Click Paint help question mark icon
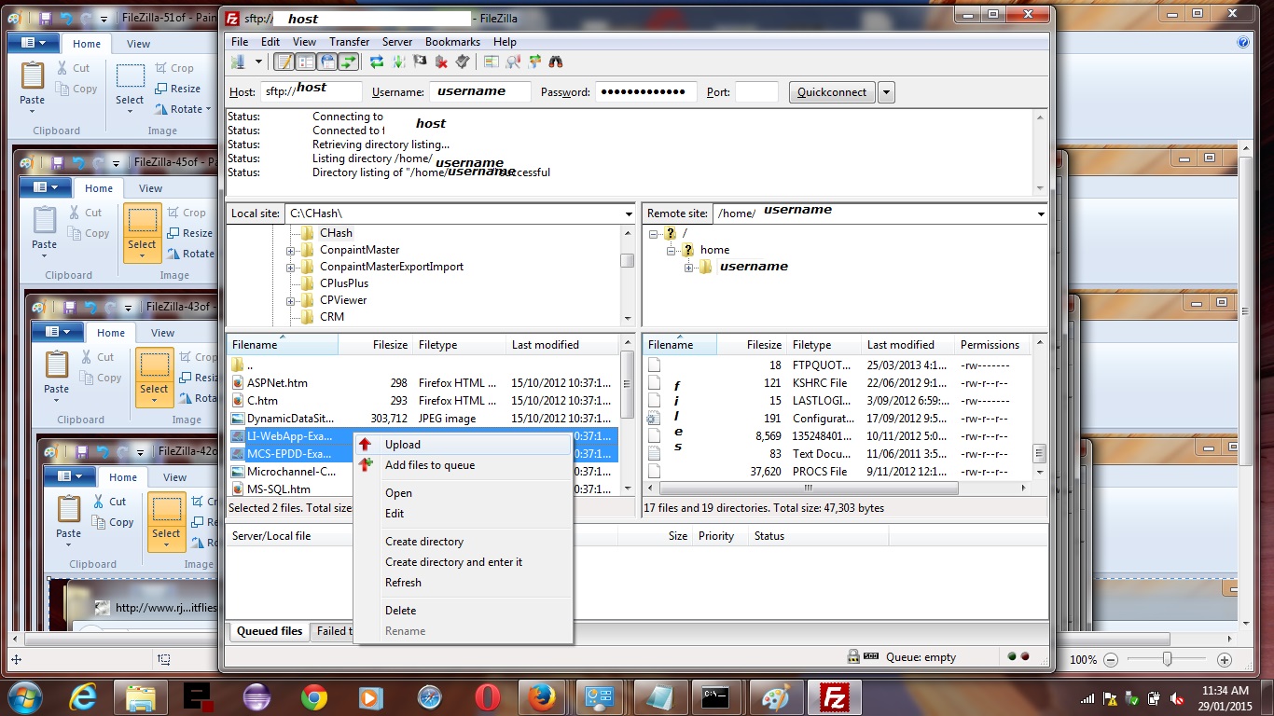 pyautogui.click(x=1242, y=42)
